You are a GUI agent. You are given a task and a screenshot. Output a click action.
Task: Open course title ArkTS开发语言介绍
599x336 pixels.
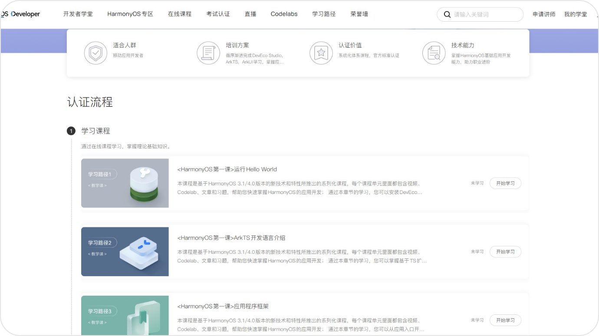(x=231, y=238)
